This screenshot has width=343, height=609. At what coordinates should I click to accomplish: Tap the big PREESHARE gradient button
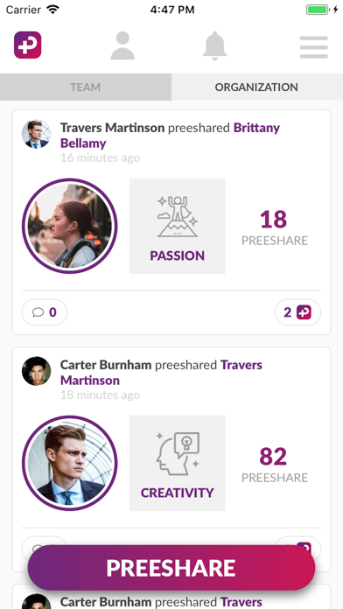coord(171,568)
